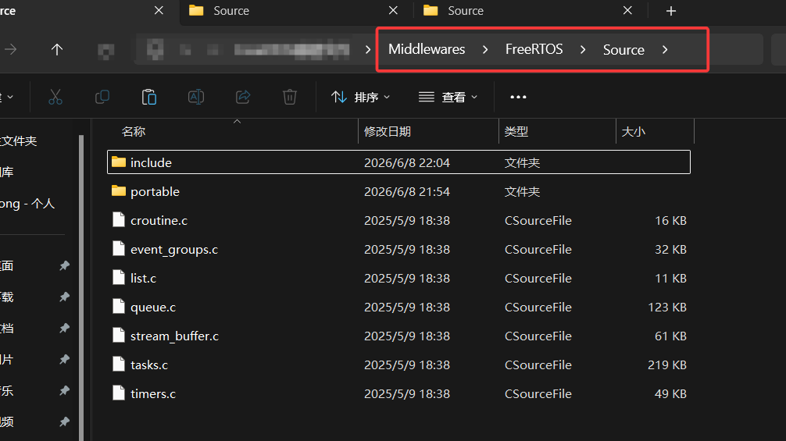Click the Cut scissors icon
786x441 pixels.
pyautogui.click(x=55, y=97)
